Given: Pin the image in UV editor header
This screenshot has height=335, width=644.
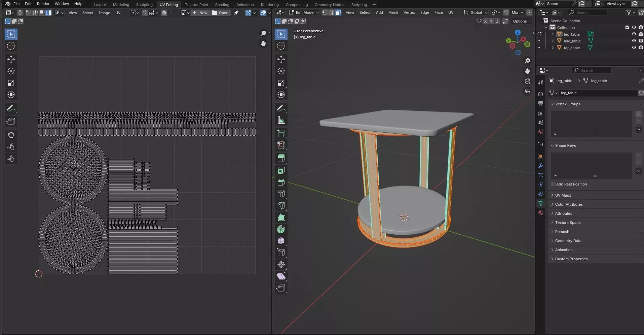Looking at the screenshot, I should [236, 13].
